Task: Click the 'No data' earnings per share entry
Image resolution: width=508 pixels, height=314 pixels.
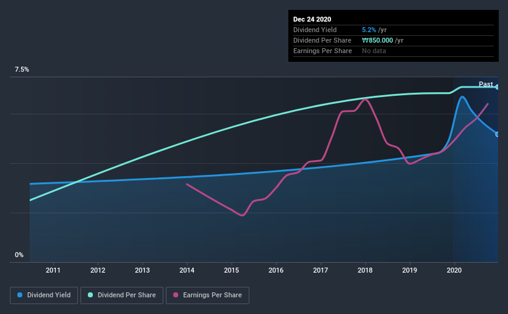Action: 374,51
